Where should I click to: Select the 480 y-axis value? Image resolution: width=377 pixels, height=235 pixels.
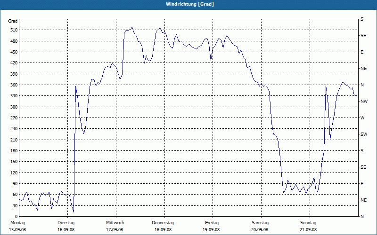(14, 41)
